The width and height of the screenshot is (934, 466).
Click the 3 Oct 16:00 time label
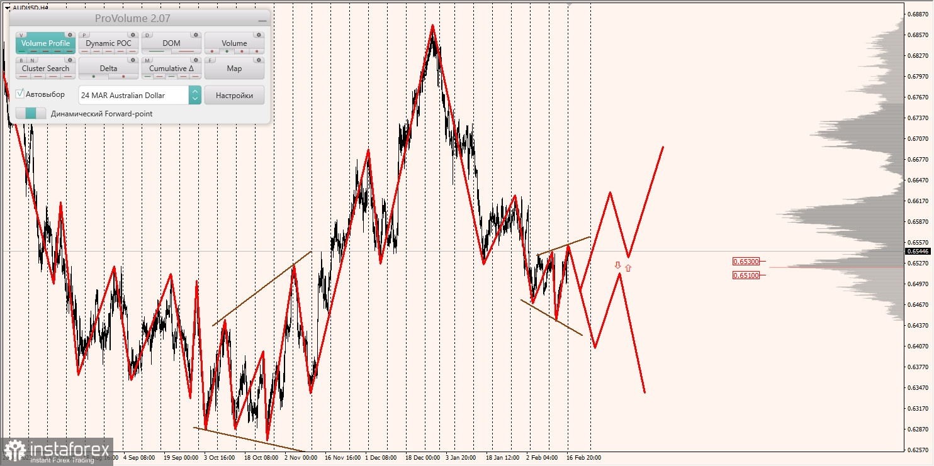tap(219, 458)
